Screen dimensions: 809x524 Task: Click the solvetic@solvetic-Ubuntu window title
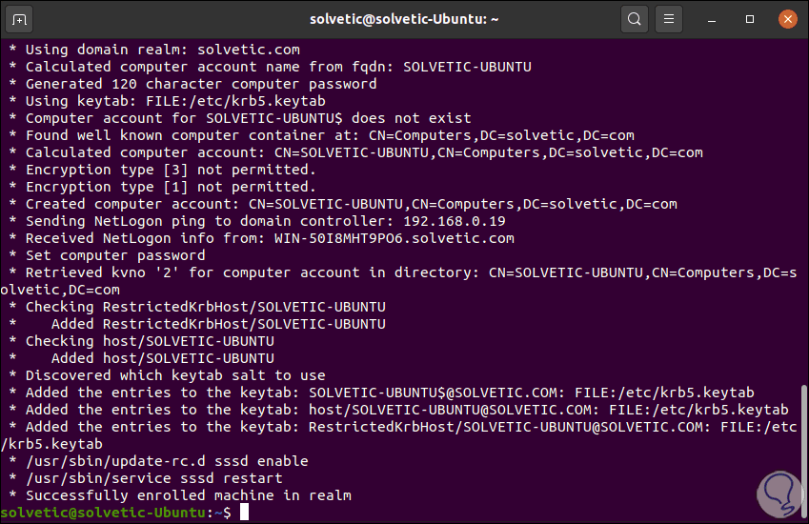click(x=404, y=18)
